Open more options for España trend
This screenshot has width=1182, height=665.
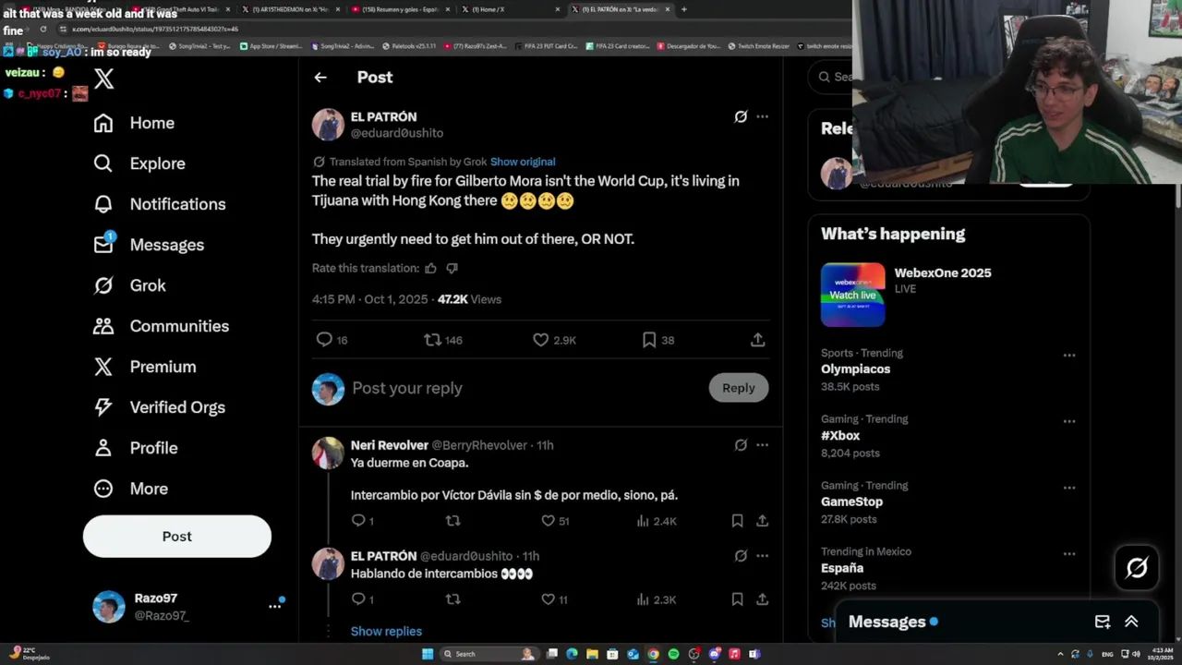click(x=1068, y=554)
